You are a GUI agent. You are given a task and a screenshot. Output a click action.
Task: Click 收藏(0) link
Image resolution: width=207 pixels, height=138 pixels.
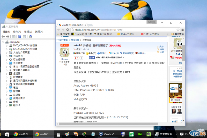click(x=141, y=53)
